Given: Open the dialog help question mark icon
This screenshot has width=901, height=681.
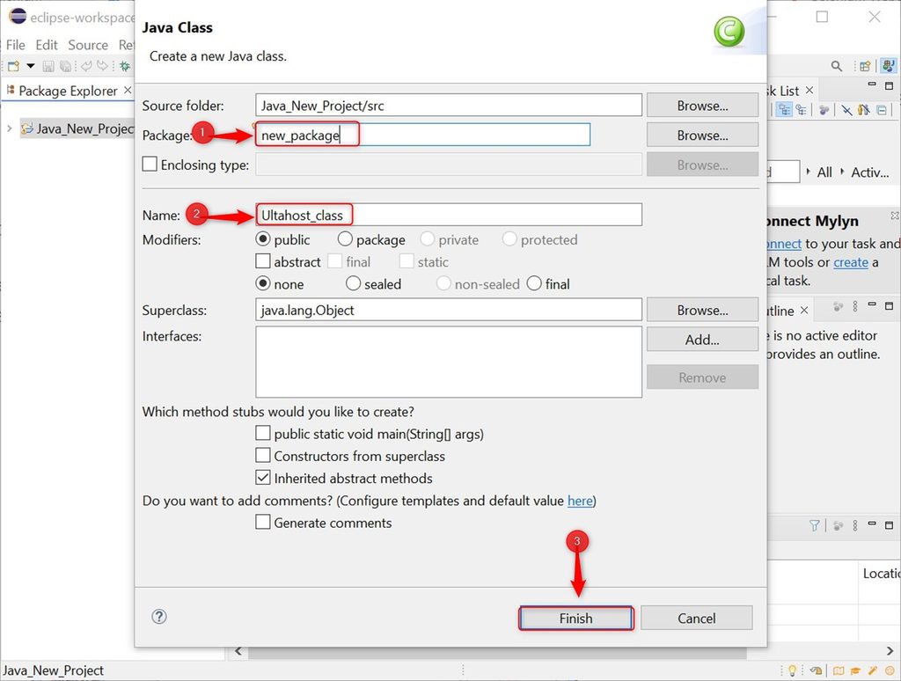Looking at the screenshot, I should (x=159, y=617).
